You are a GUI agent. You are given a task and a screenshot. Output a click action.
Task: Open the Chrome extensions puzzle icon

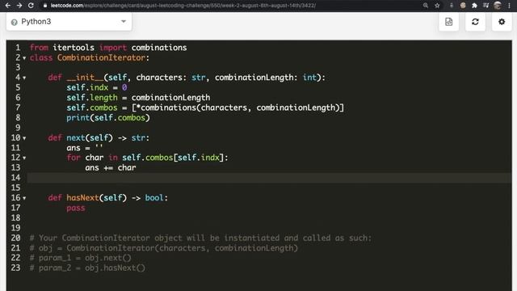click(x=474, y=6)
